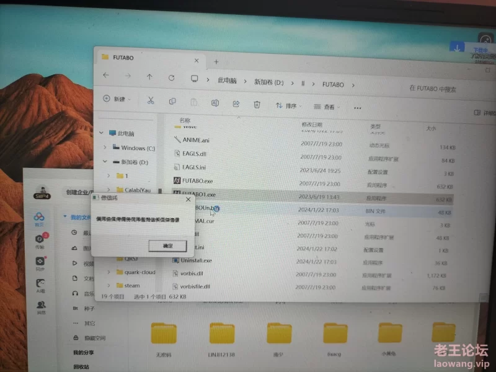Select CalabiYau folder in navigation pane
Image resolution: width=496 pixels, height=372 pixels.
tap(134, 190)
